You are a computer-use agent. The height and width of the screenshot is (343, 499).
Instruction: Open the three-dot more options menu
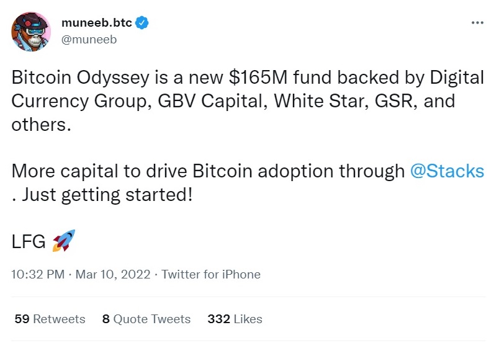477,22
